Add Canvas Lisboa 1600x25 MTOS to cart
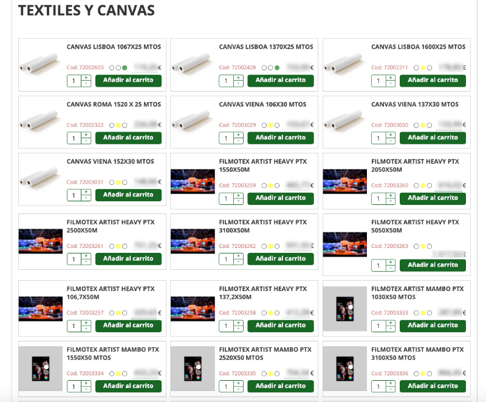This screenshot has width=486, height=402. [433, 80]
